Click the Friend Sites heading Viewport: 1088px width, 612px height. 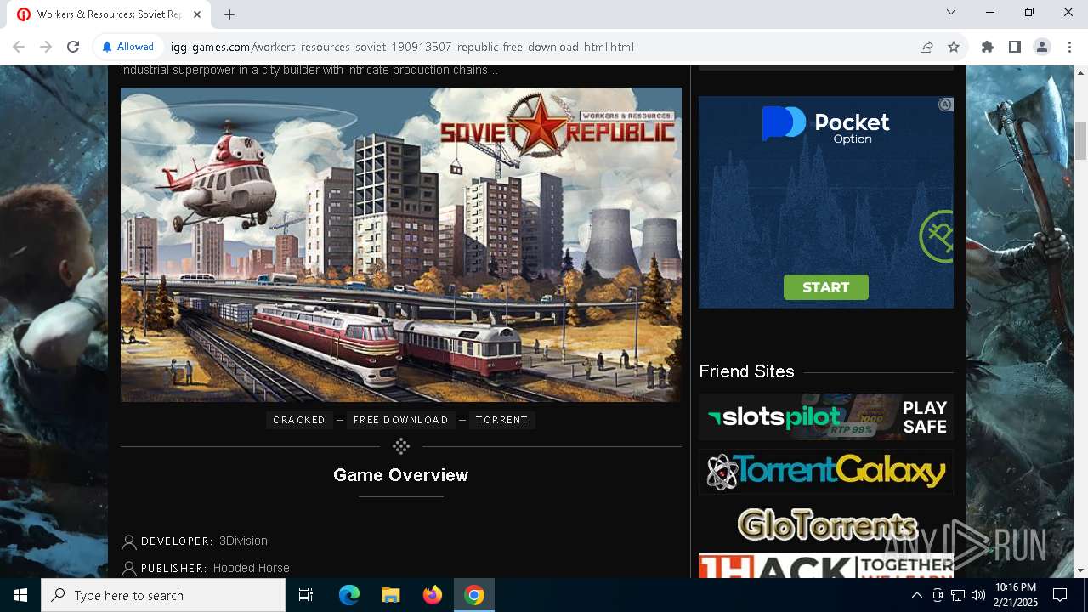point(746,371)
